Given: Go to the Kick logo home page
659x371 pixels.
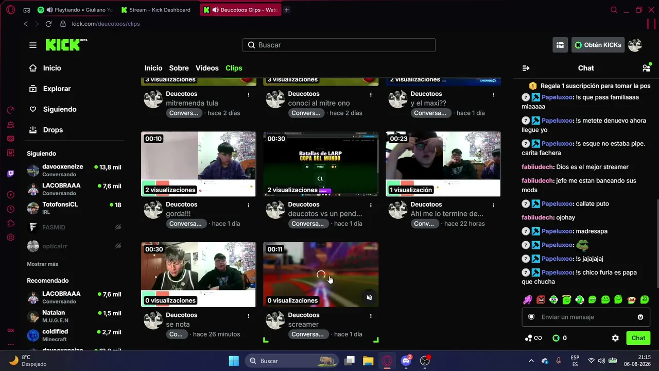Looking at the screenshot, I should click(66, 45).
